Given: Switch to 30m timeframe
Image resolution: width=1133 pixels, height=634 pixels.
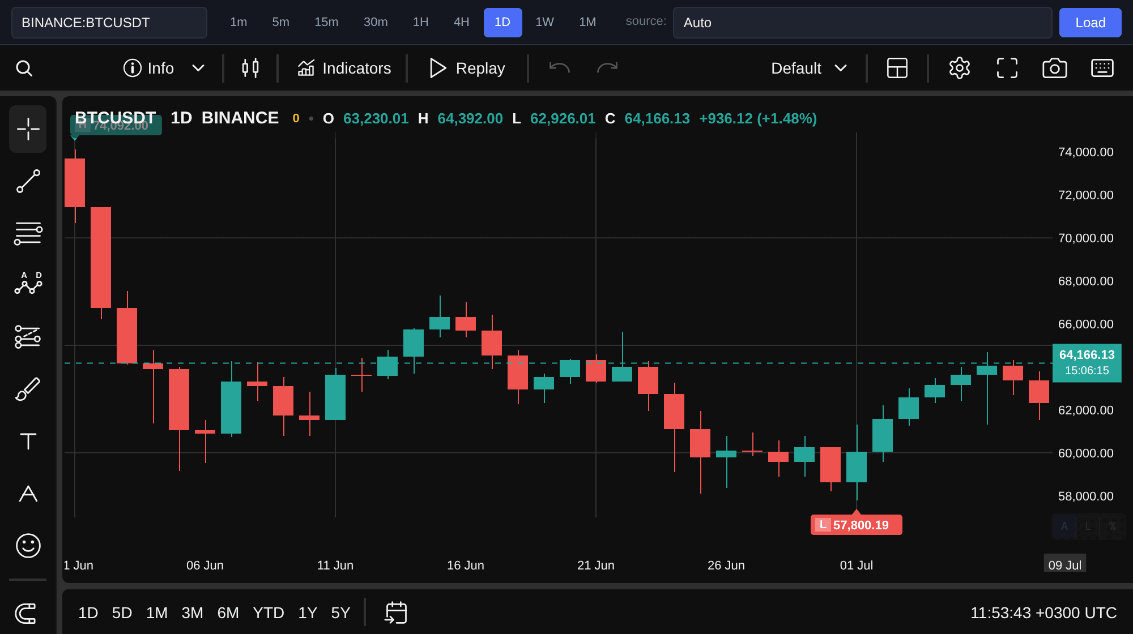Looking at the screenshot, I should tap(376, 22).
